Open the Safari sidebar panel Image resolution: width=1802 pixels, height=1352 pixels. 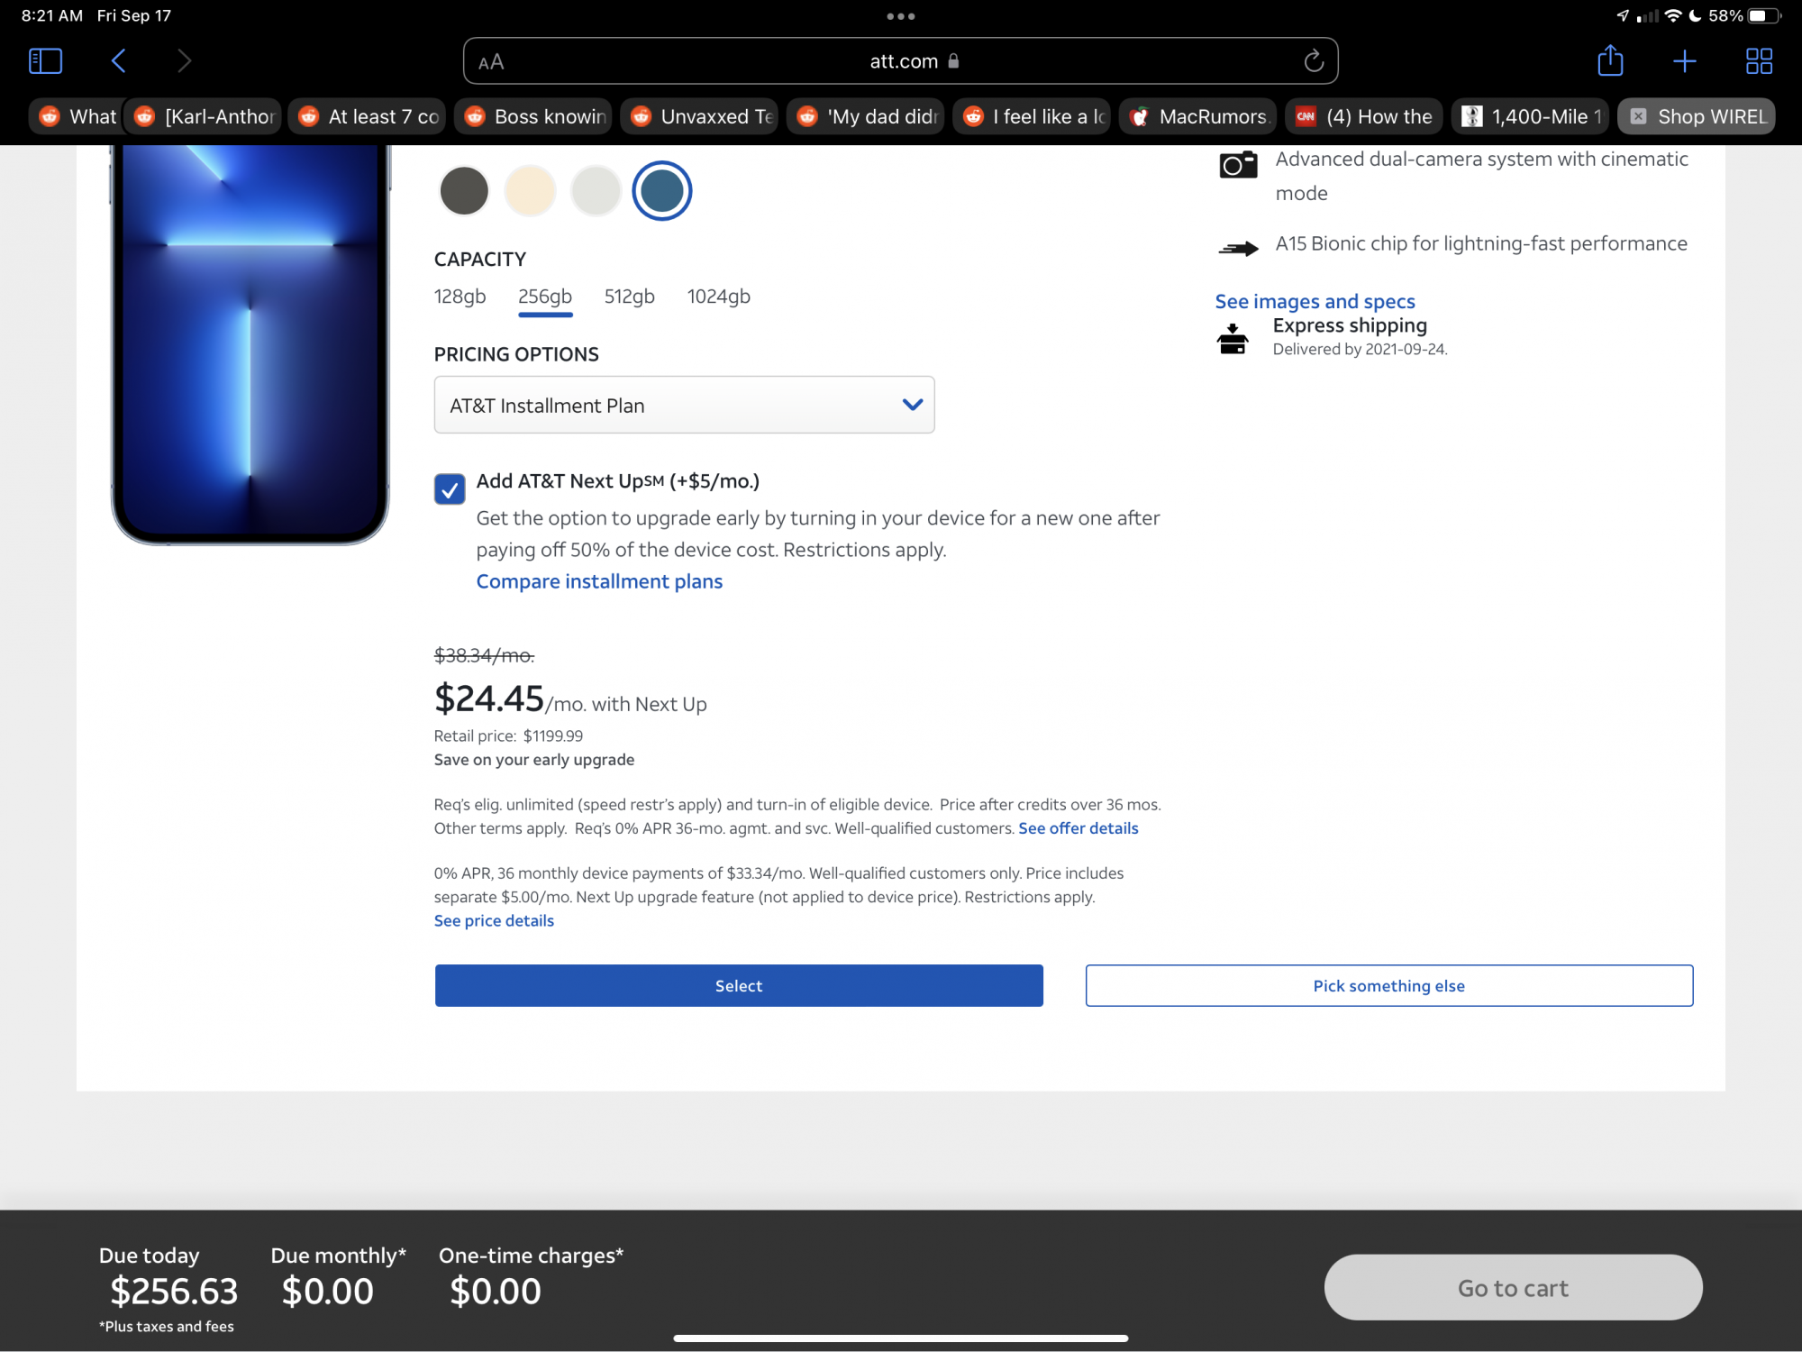click(x=45, y=61)
